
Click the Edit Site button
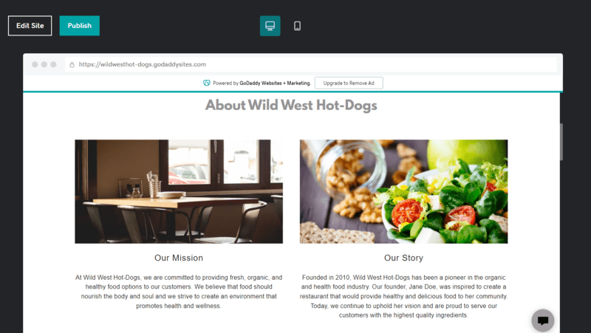pyautogui.click(x=30, y=26)
